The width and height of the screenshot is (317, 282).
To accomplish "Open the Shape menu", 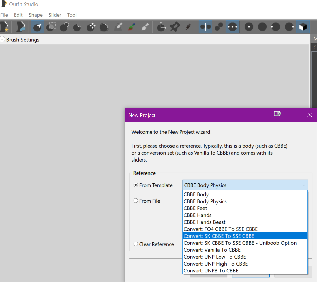I will click(x=35, y=15).
